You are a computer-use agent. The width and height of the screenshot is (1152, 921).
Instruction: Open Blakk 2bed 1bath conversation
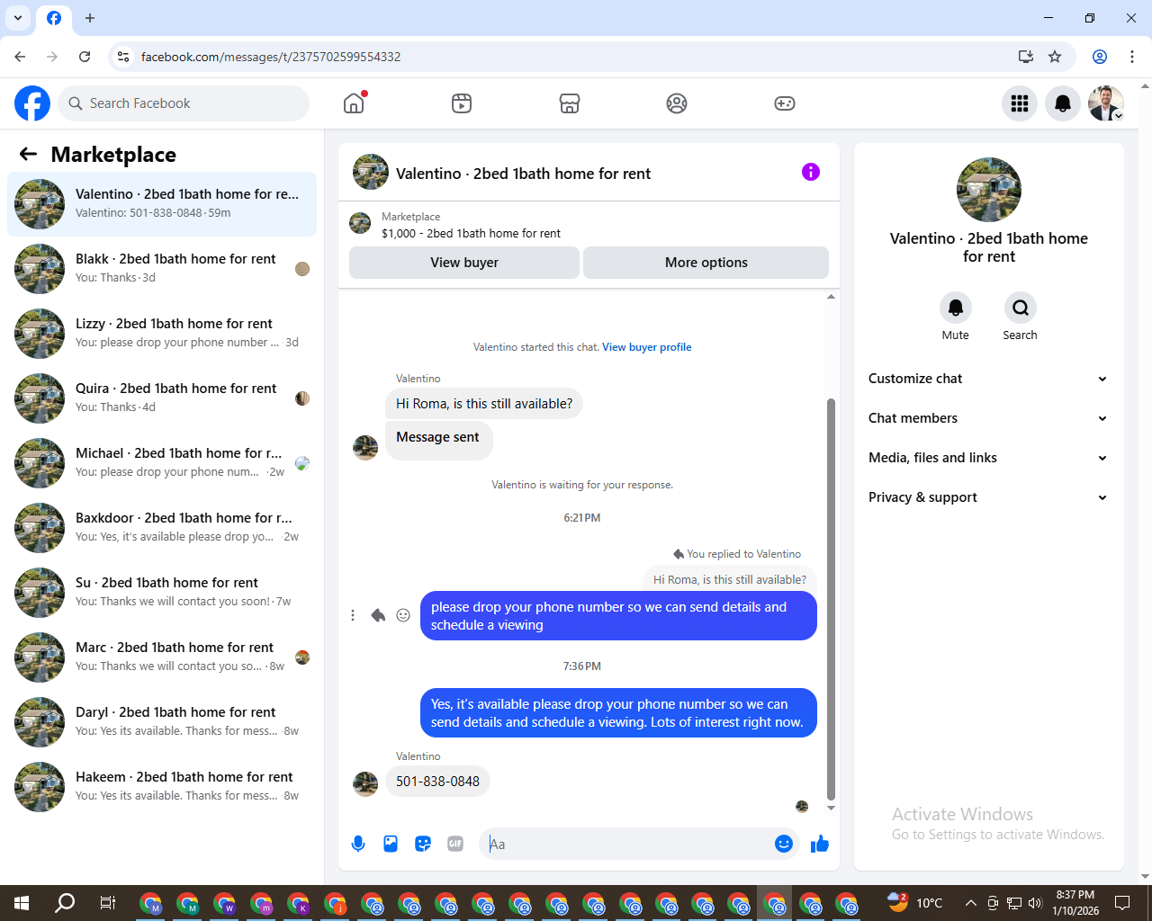[162, 269]
